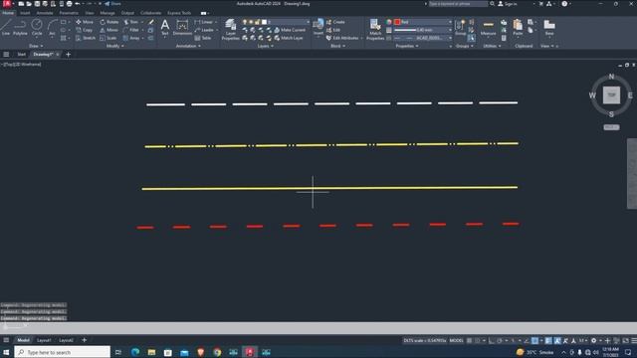
Task: Open the Express Tools ribbon tab
Action: [x=179, y=13]
